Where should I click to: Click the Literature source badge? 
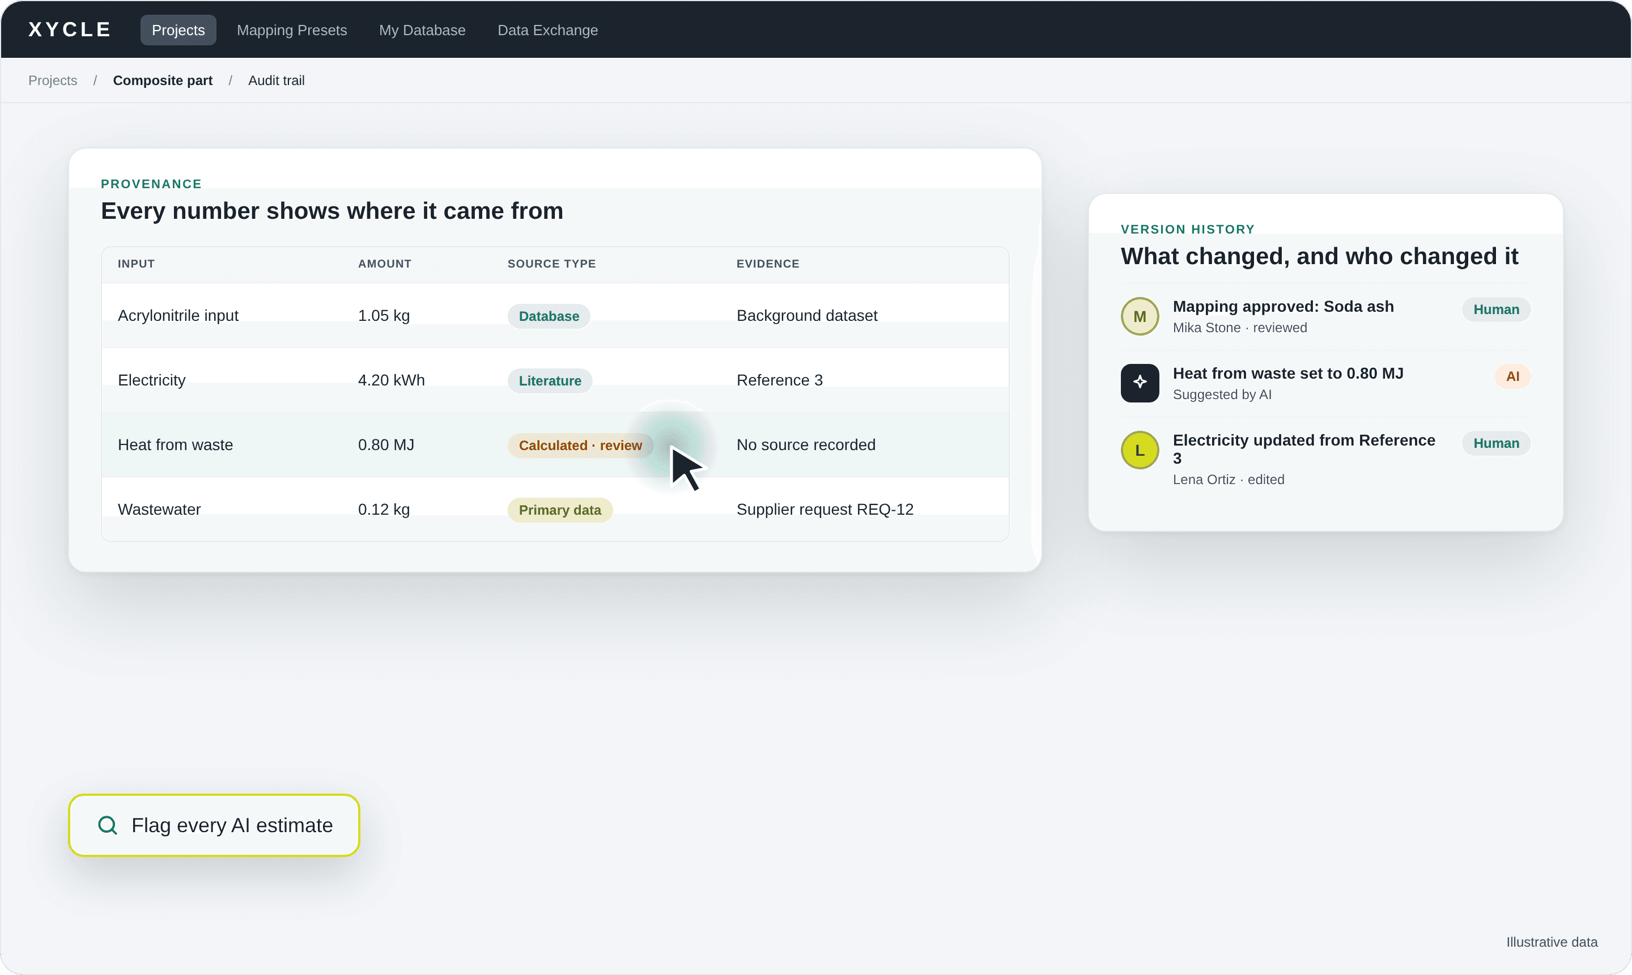[x=550, y=380]
